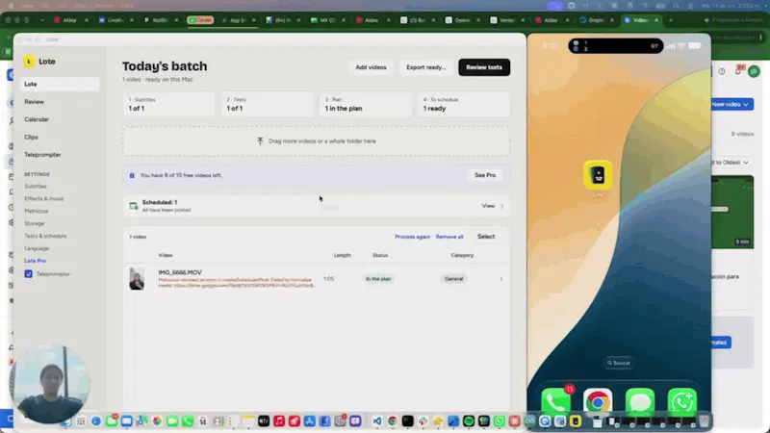Screen dimensions: 770x433
Task: Open the browser tab list dropdown arrow
Action: (x=42, y=20)
